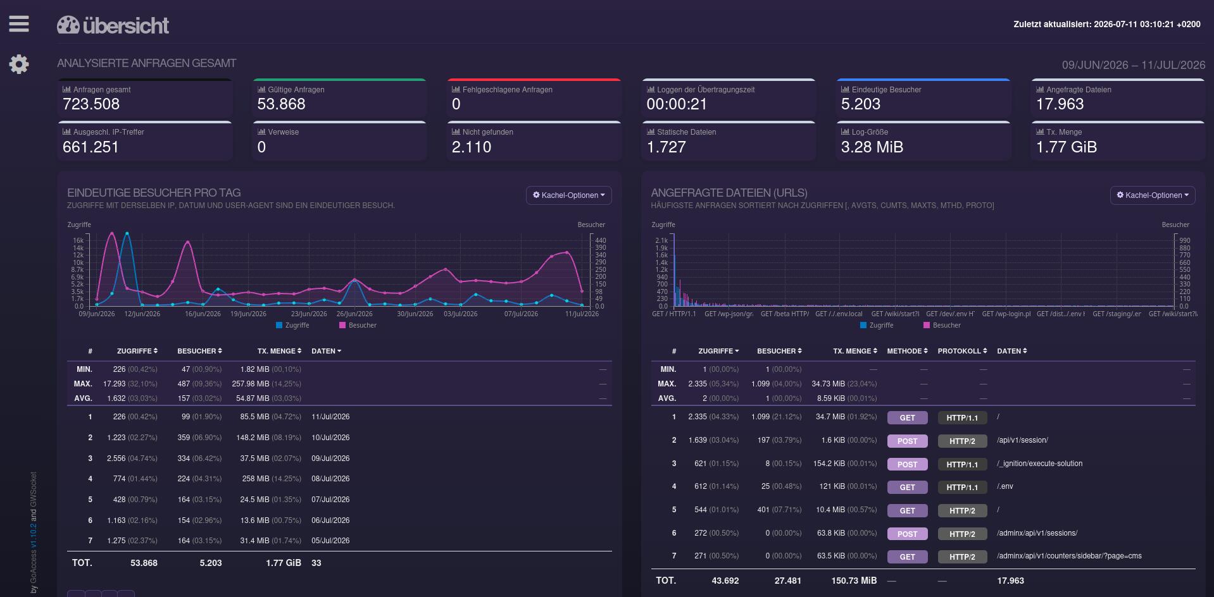
Task: Click chart icon next to Eindeutige Besucher
Action: click(845, 89)
